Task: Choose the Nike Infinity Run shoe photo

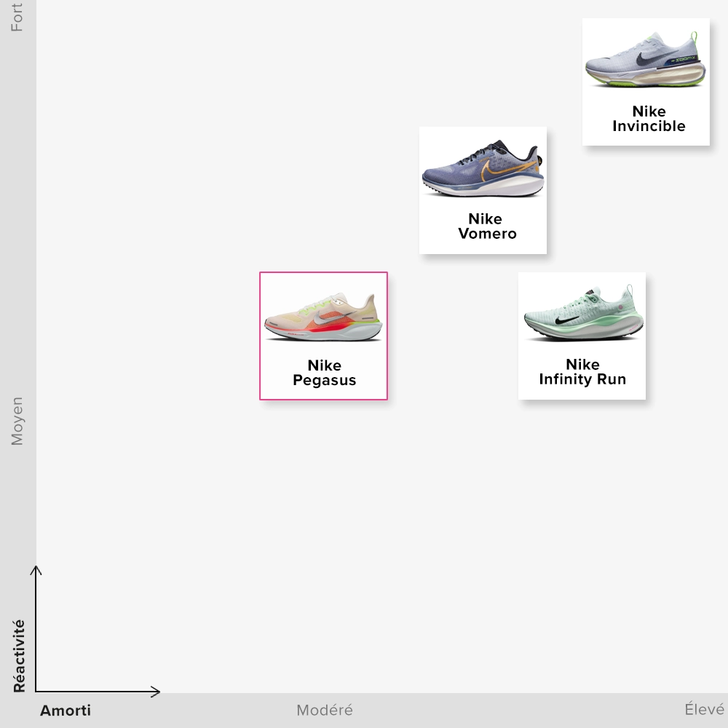Action: point(582,316)
